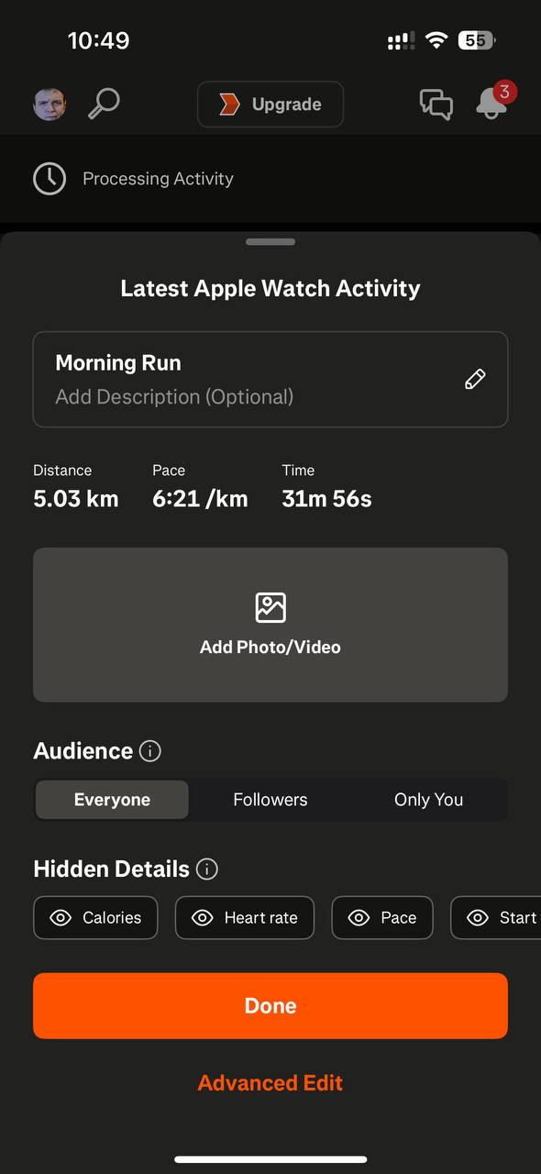541x1174 pixels.
Task: Tap the Hidden Details info icon
Action: click(x=207, y=869)
